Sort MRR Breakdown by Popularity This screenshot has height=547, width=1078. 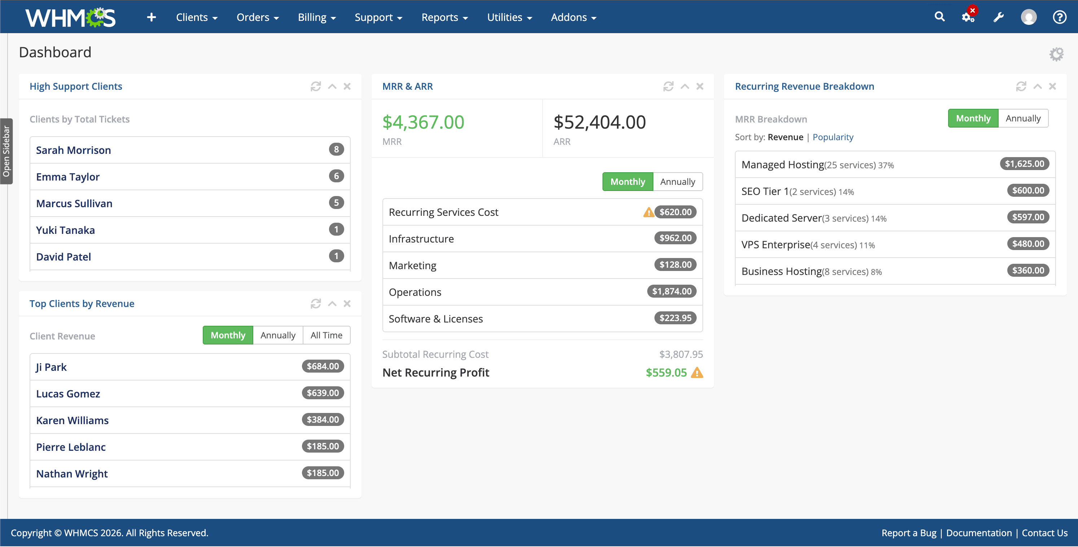833,137
